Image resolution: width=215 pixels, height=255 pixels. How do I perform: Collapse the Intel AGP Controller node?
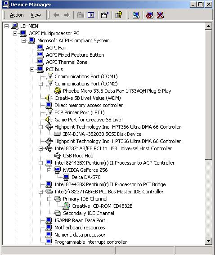pyautogui.click(x=40, y=163)
